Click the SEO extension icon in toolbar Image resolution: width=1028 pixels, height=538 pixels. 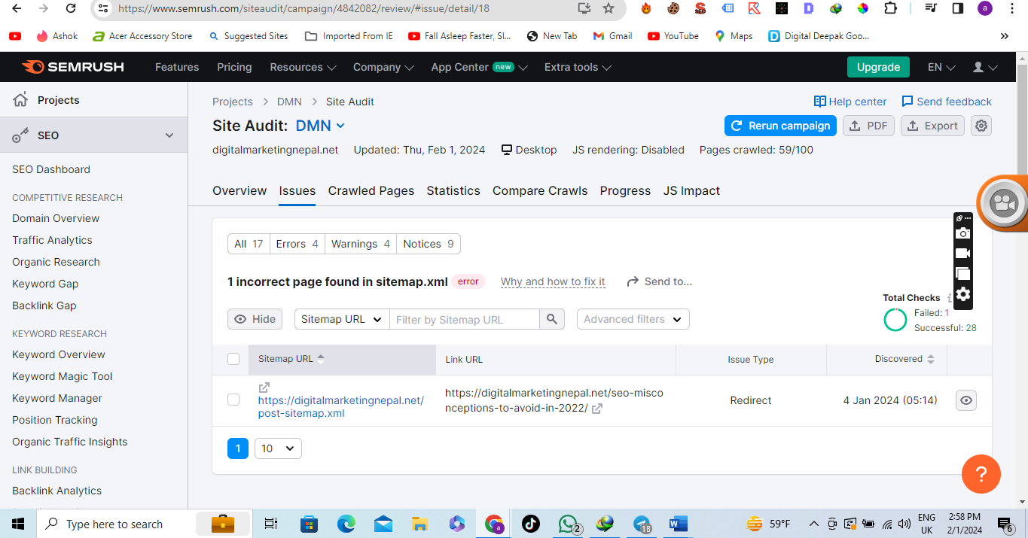click(x=700, y=8)
